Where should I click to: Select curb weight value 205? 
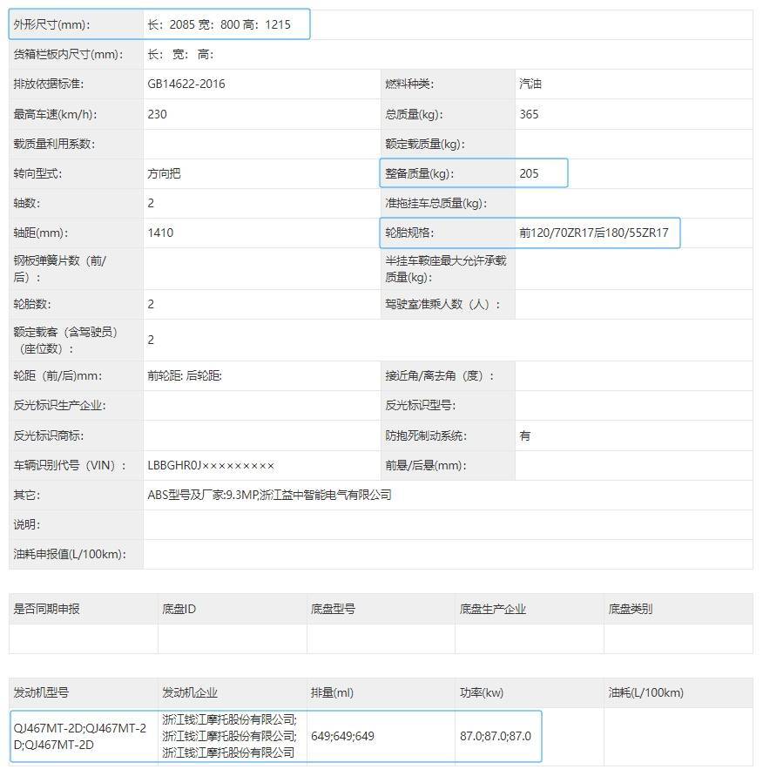529,173
